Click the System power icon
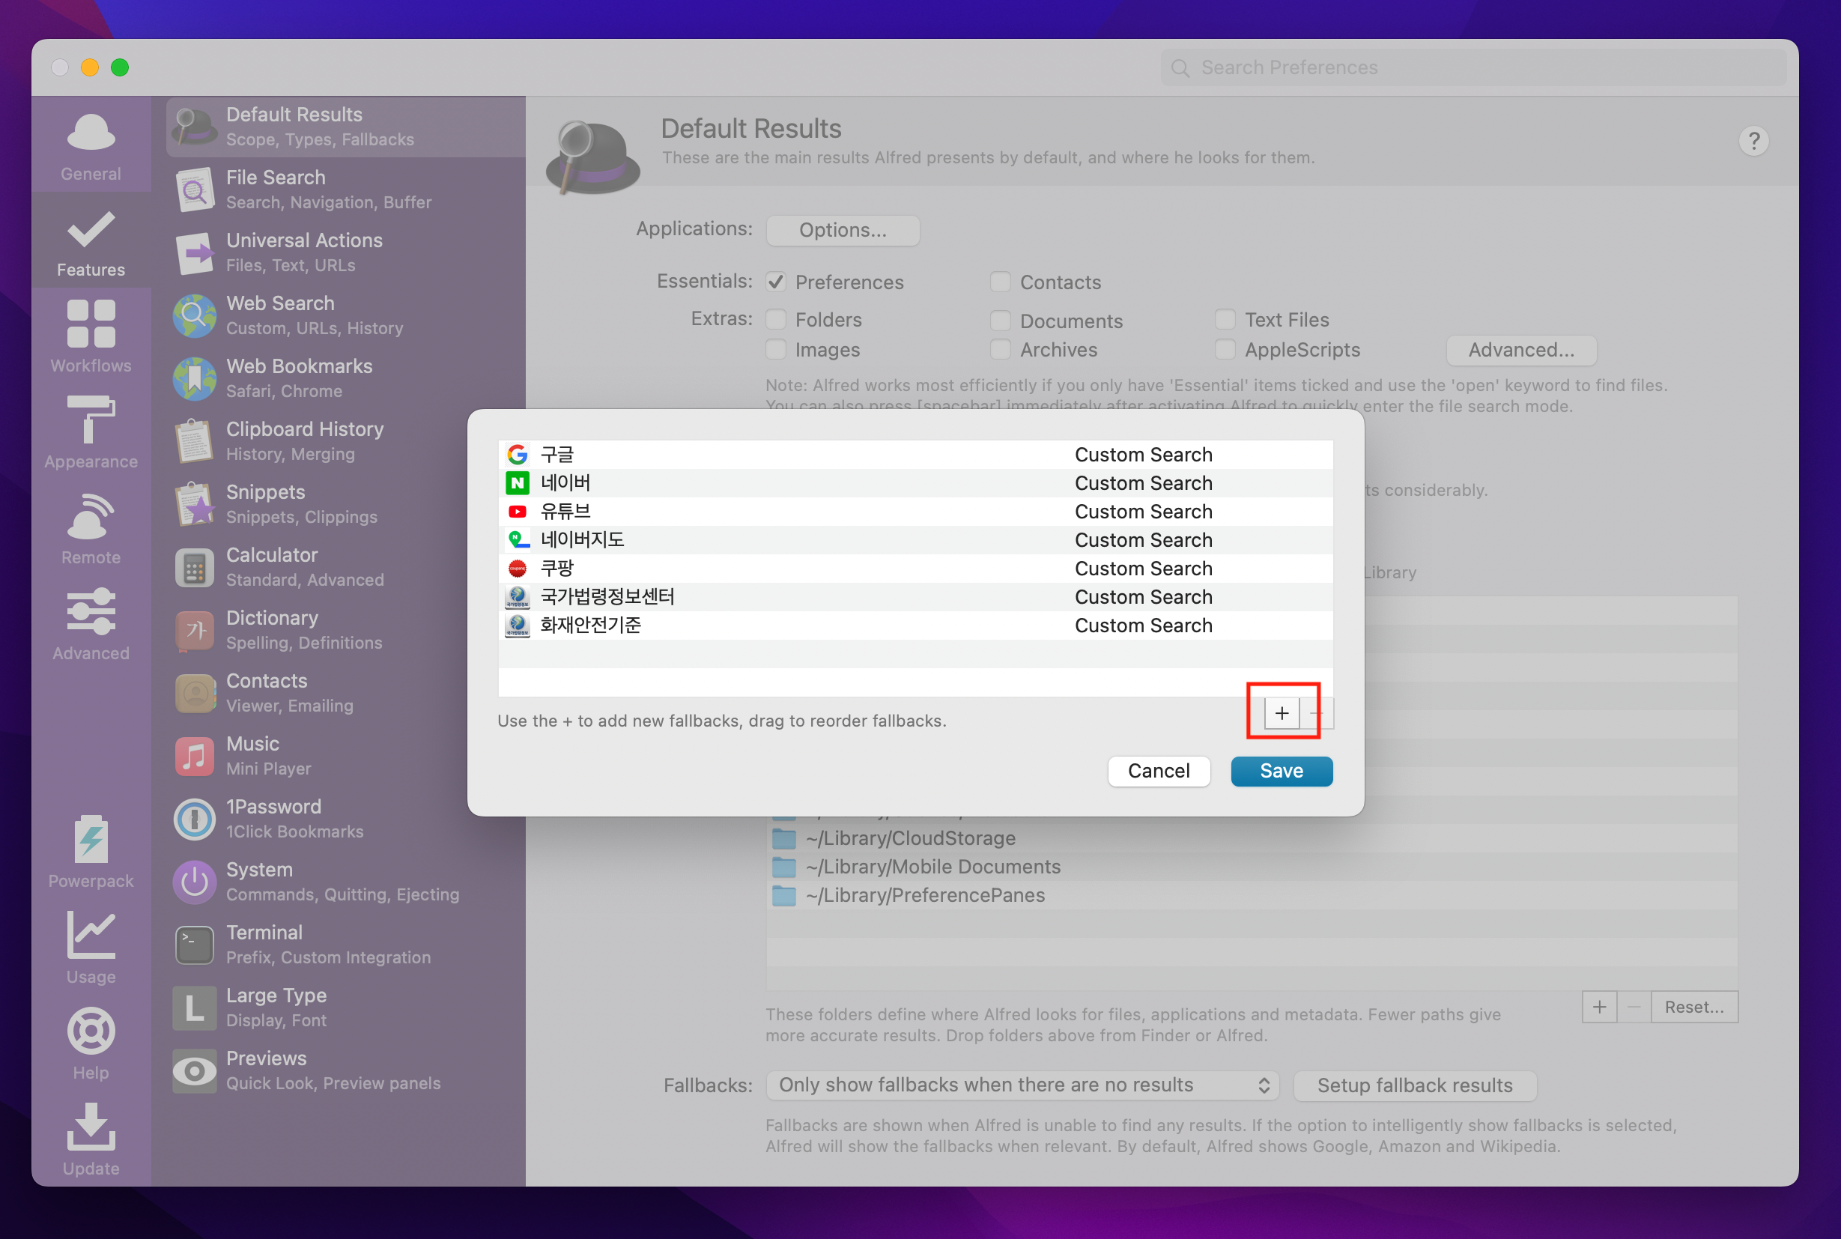This screenshot has height=1239, width=1841. click(x=195, y=882)
